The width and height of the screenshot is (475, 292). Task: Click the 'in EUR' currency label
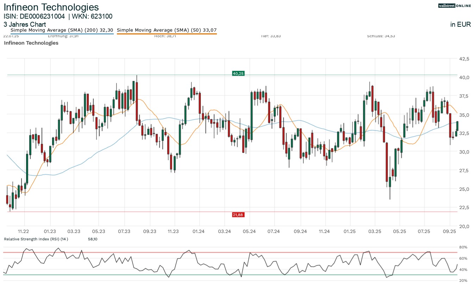[x=461, y=25]
